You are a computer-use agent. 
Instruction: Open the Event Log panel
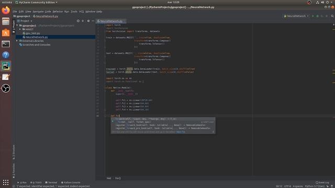coord(322,182)
